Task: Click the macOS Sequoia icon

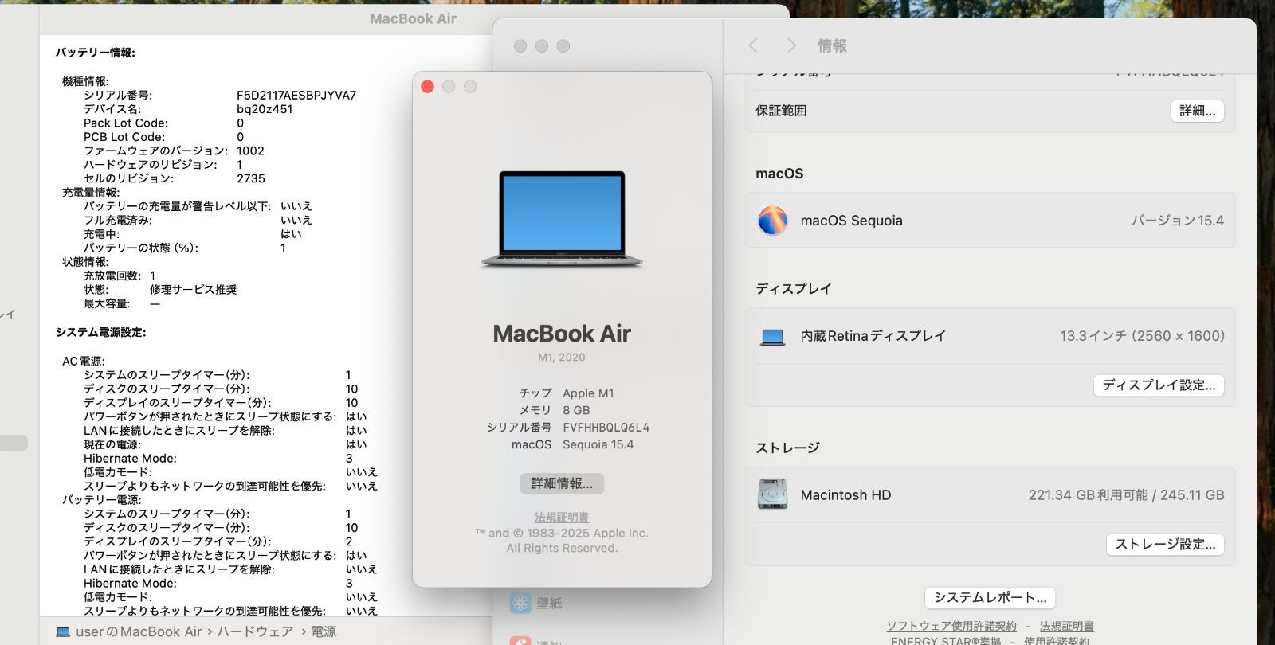Action: pyautogui.click(x=772, y=221)
